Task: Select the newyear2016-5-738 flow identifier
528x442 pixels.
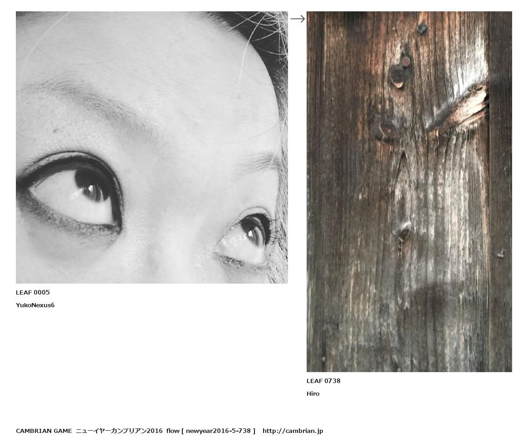Action: (218, 431)
